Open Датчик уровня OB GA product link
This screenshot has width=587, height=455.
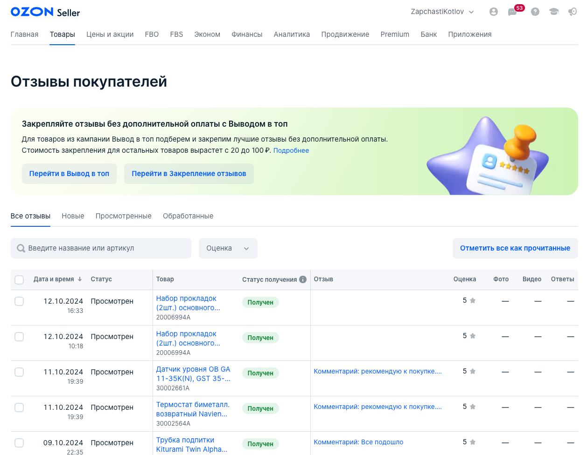pos(193,374)
